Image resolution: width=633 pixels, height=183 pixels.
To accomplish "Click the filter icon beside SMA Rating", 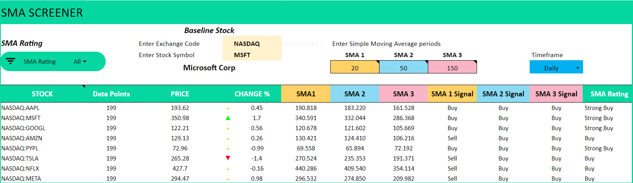I will coord(11,61).
